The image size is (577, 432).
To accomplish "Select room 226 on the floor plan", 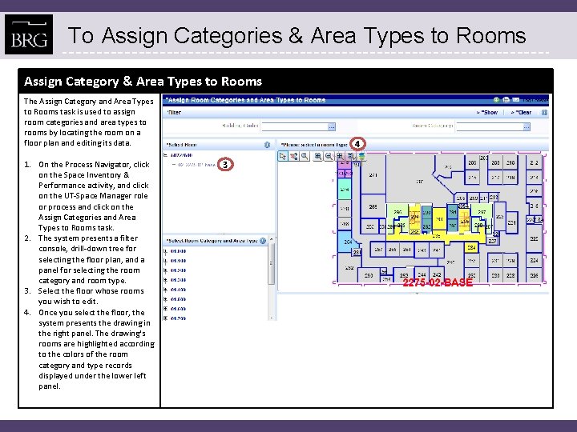I will coord(534,275).
